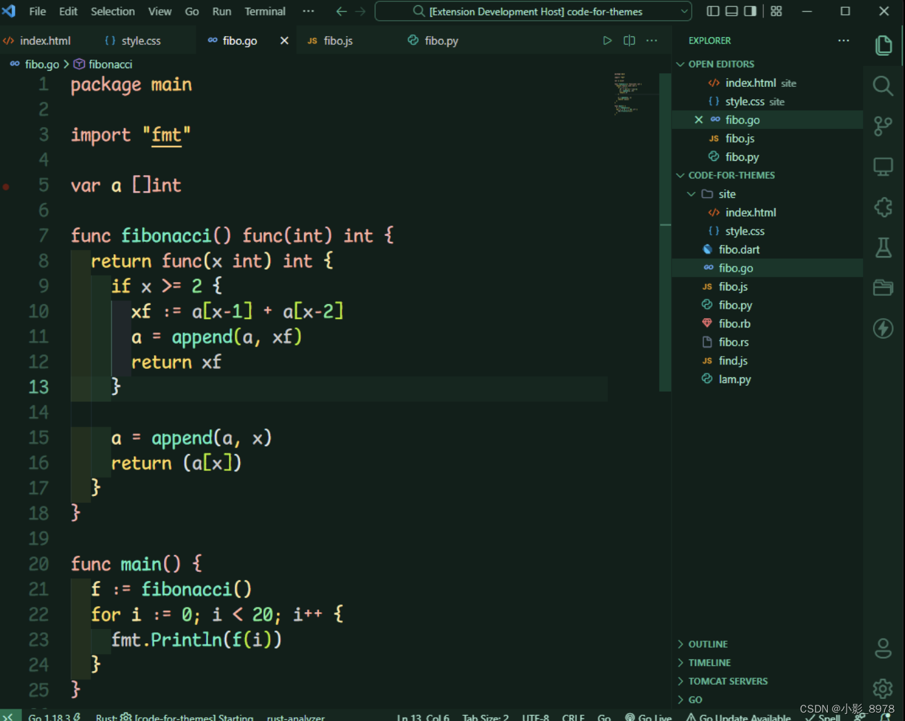Toggle the secondary side bar
The width and height of the screenshot is (905, 721).
pos(749,11)
